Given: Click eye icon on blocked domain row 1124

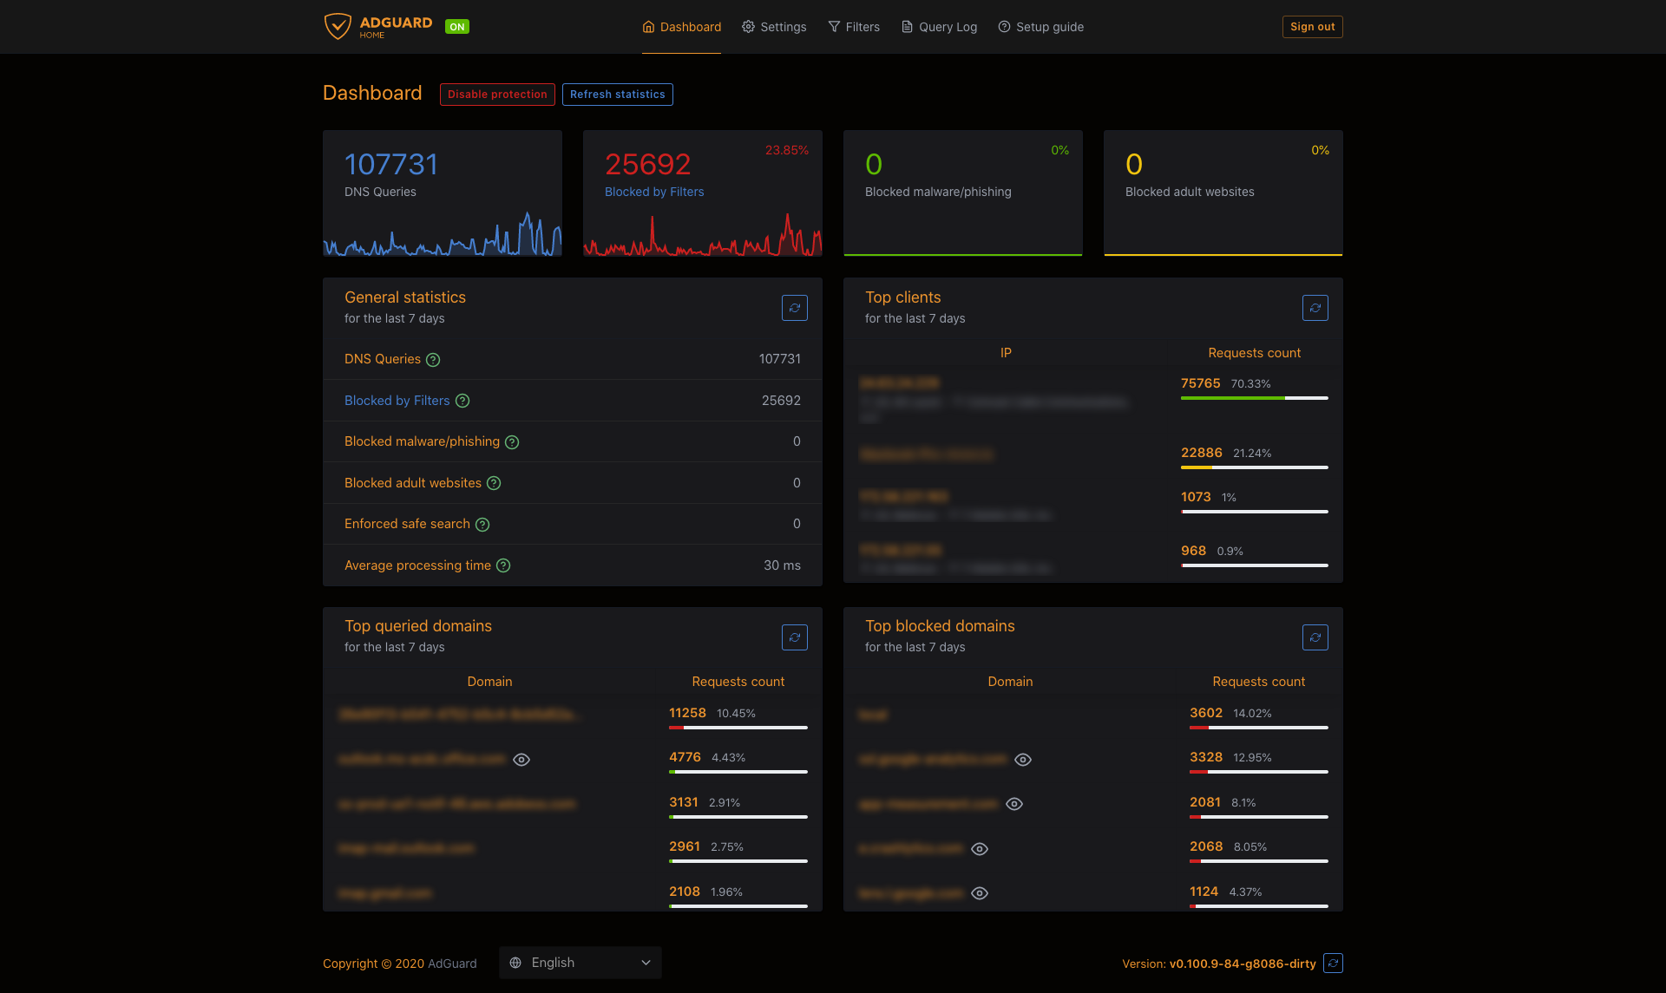Looking at the screenshot, I should [x=980, y=893].
